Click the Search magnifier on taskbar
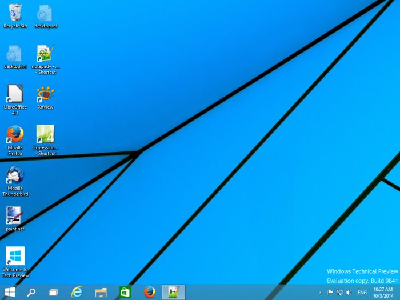The width and height of the screenshot is (400, 300). click(x=31, y=292)
